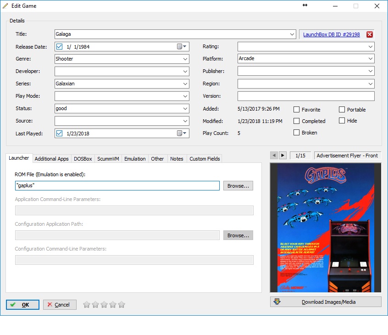The height and width of the screenshot is (335, 388).
Task: Click the third rating star
Action: [104, 305]
